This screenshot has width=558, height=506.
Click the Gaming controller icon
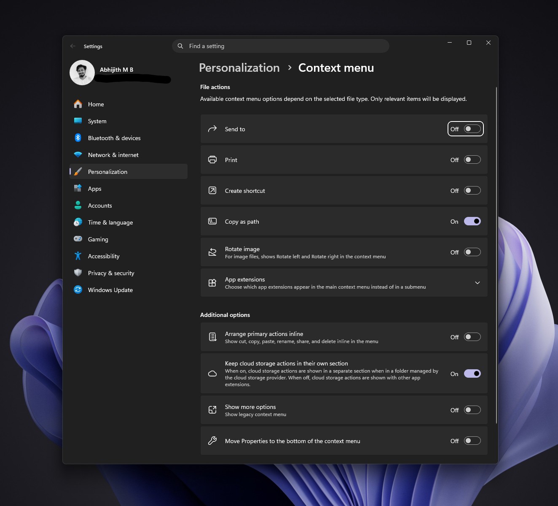coord(78,239)
